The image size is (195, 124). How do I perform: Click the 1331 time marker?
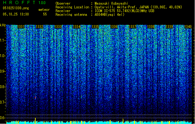pyautogui.click(x=21, y=27)
